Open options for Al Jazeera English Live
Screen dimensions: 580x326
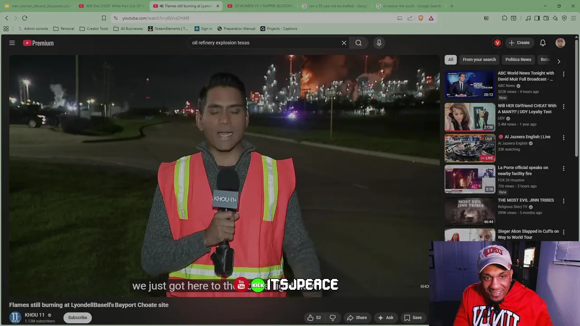point(564,138)
